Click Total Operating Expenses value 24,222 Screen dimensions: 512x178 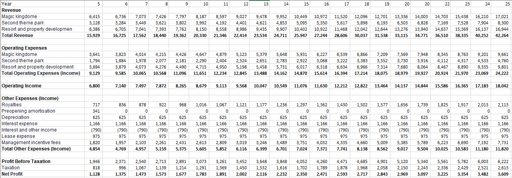click(502, 73)
